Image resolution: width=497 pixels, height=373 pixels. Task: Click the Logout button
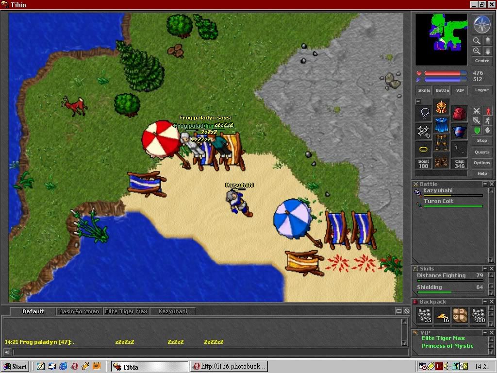(482, 90)
